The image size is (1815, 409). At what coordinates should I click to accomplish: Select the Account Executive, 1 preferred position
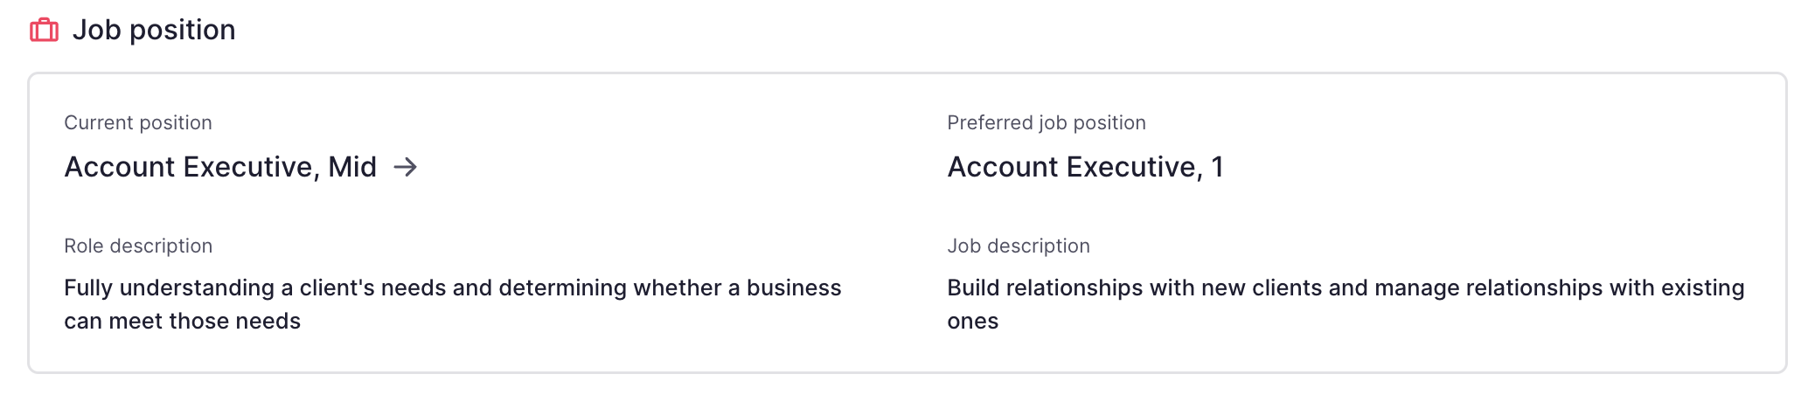point(1086,167)
